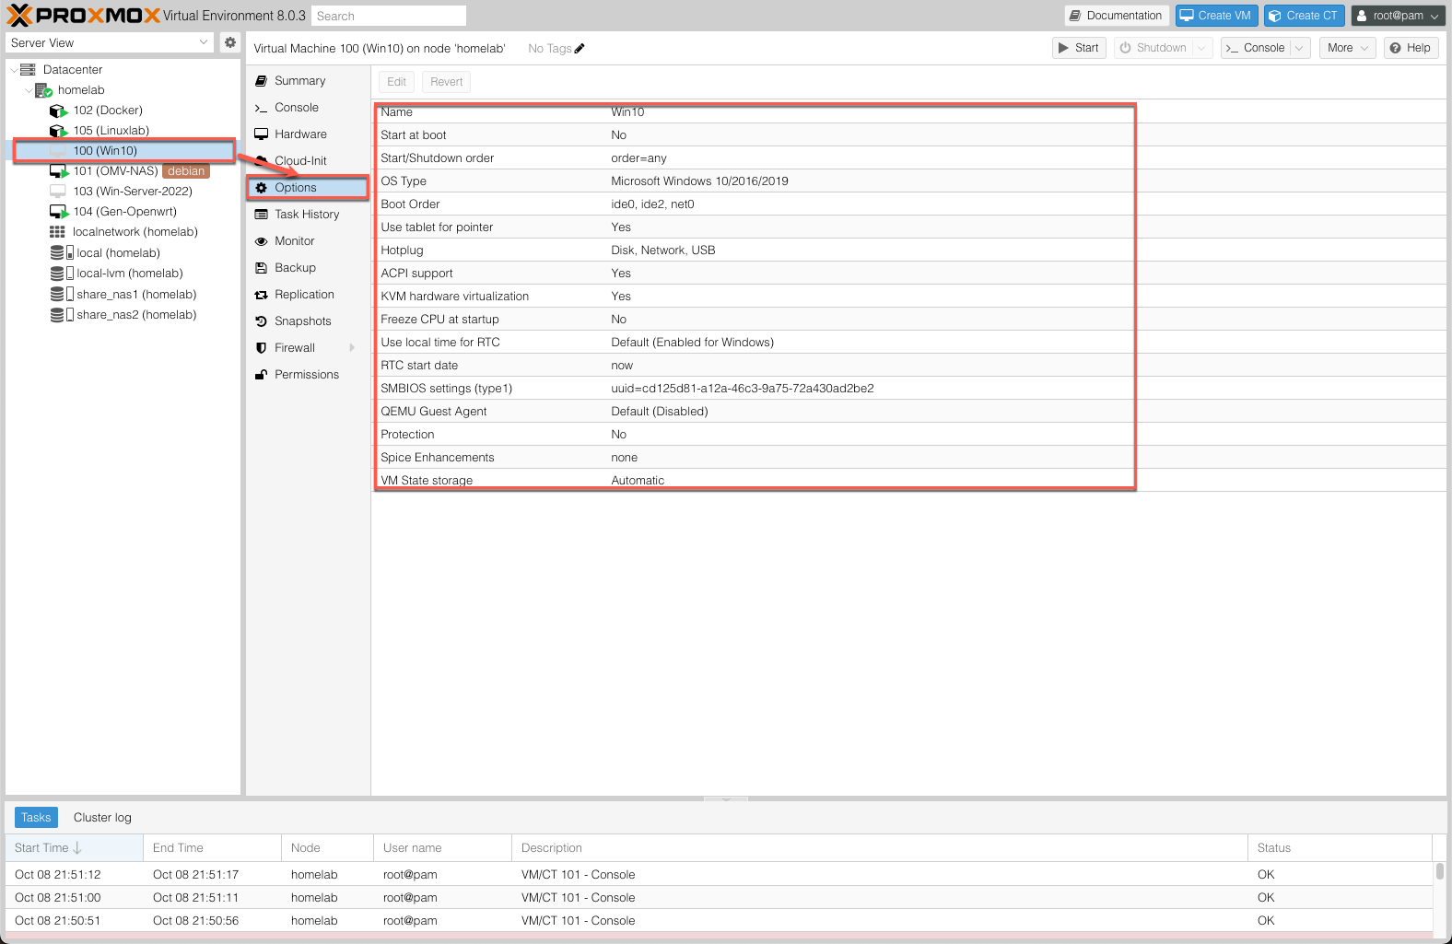Open Snapshots in the VM menu
Viewport: 1452px width, 944px height.
click(x=308, y=321)
